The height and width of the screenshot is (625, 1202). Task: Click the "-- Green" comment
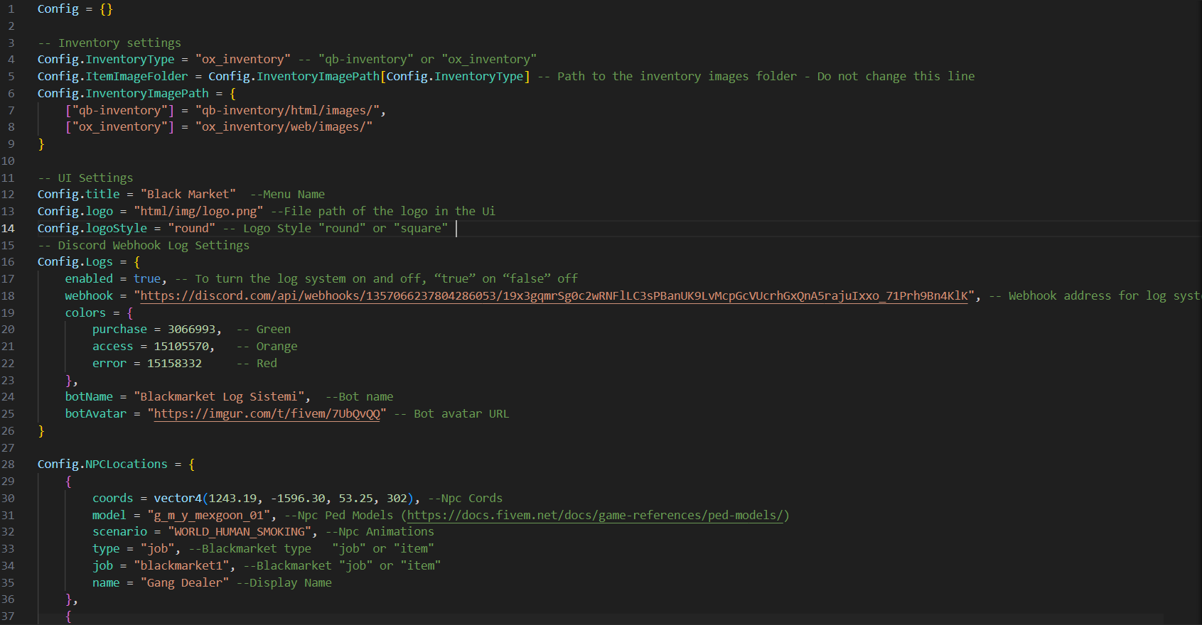tap(264, 329)
